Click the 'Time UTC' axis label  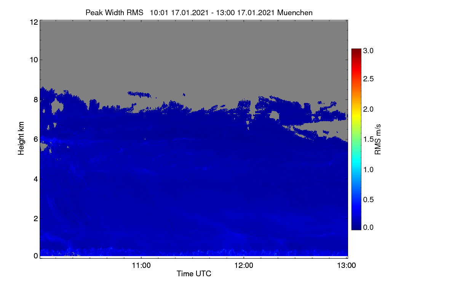[x=194, y=273]
